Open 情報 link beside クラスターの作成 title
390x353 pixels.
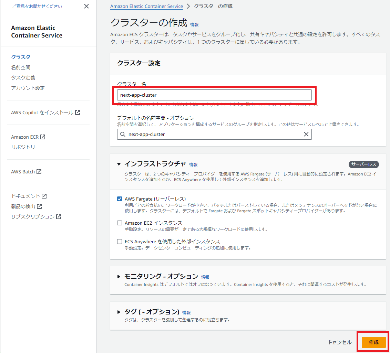pyautogui.click(x=194, y=24)
